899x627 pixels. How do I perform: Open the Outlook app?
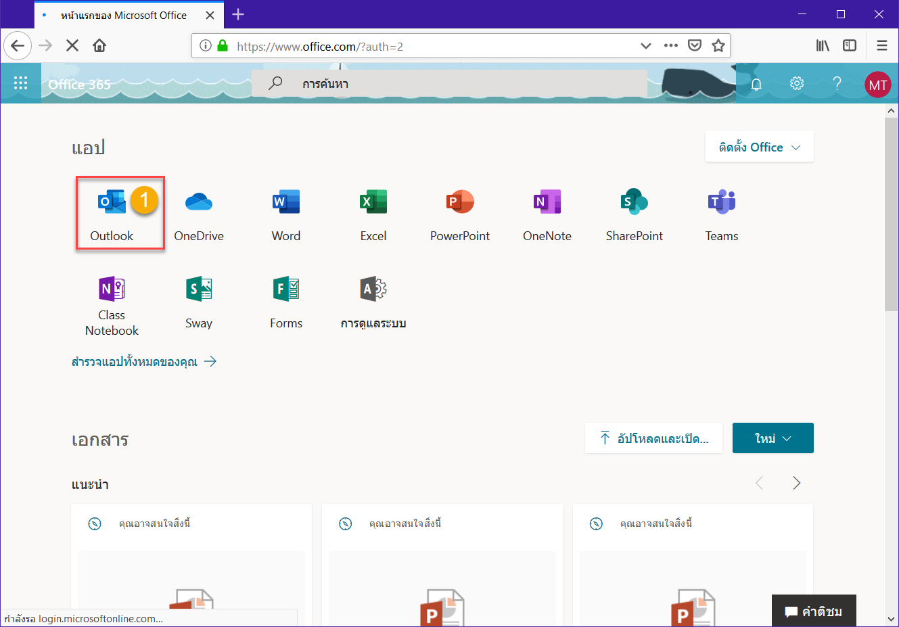point(112,214)
